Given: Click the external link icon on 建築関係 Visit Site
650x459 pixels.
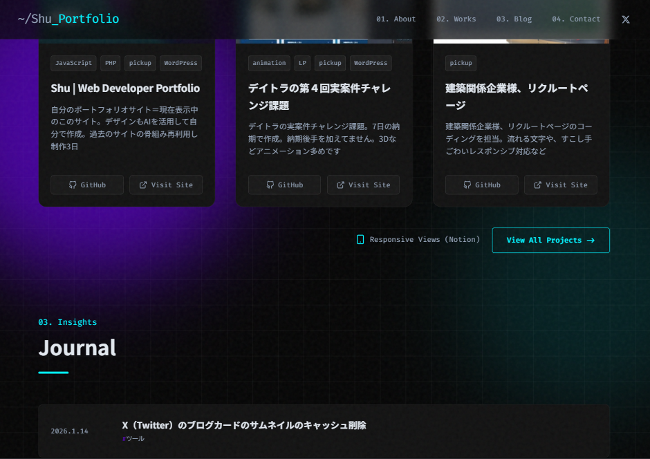Looking at the screenshot, I should [x=537, y=185].
